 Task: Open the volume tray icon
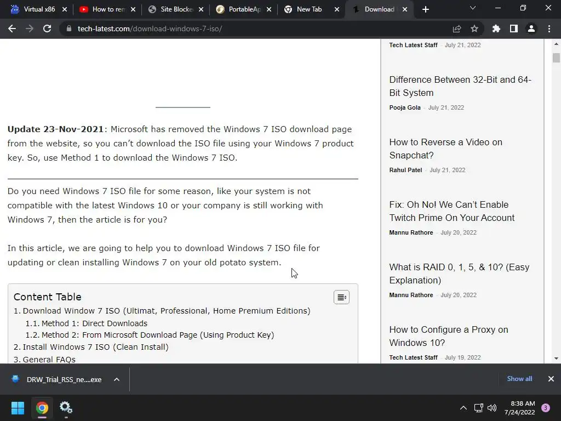tap(492, 408)
